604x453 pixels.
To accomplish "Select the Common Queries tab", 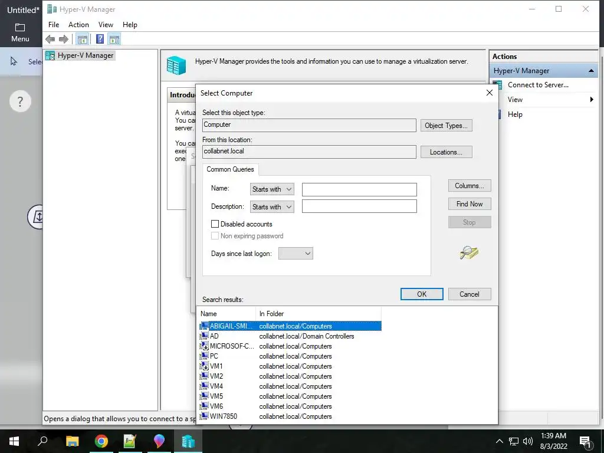I will point(230,169).
